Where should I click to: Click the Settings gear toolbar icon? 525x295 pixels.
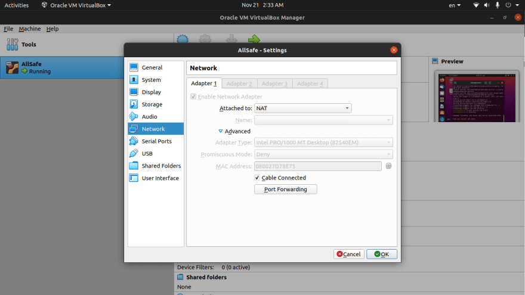(205, 39)
